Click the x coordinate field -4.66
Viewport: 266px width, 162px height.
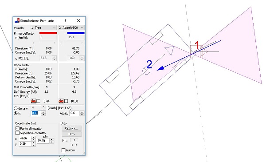click(25, 138)
